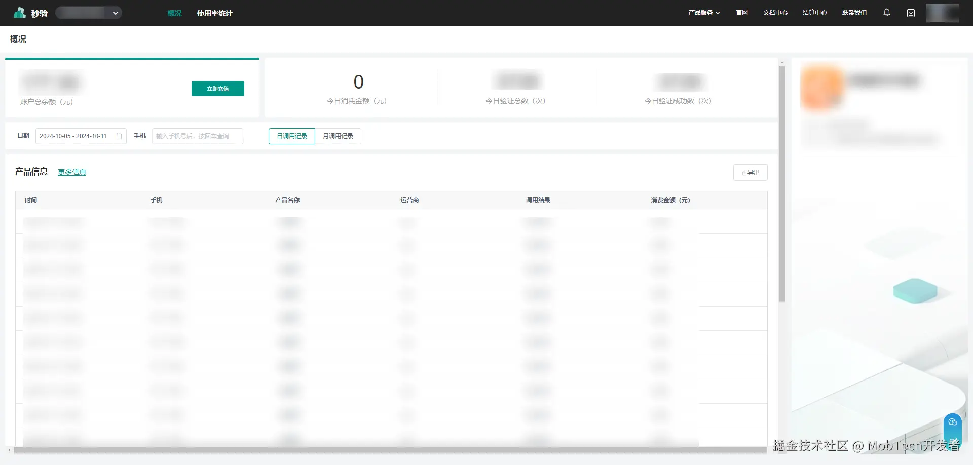Select the 月调用记录 view
The width and height of the screenshot is (973, 465).
point(338,136)
